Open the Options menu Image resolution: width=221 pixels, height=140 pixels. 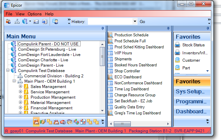(x=35, y=14)
